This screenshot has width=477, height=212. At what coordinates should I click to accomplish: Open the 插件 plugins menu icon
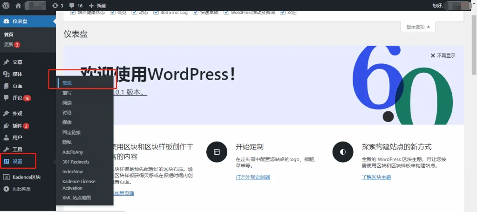coord(6,126)
